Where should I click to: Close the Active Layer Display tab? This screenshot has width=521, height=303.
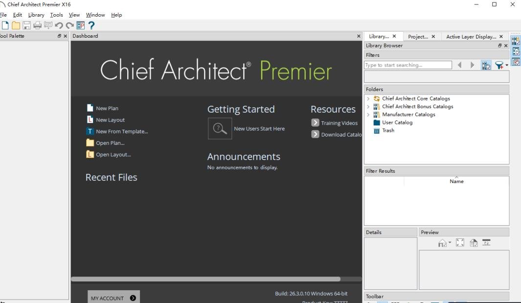[x=501, y=37]
